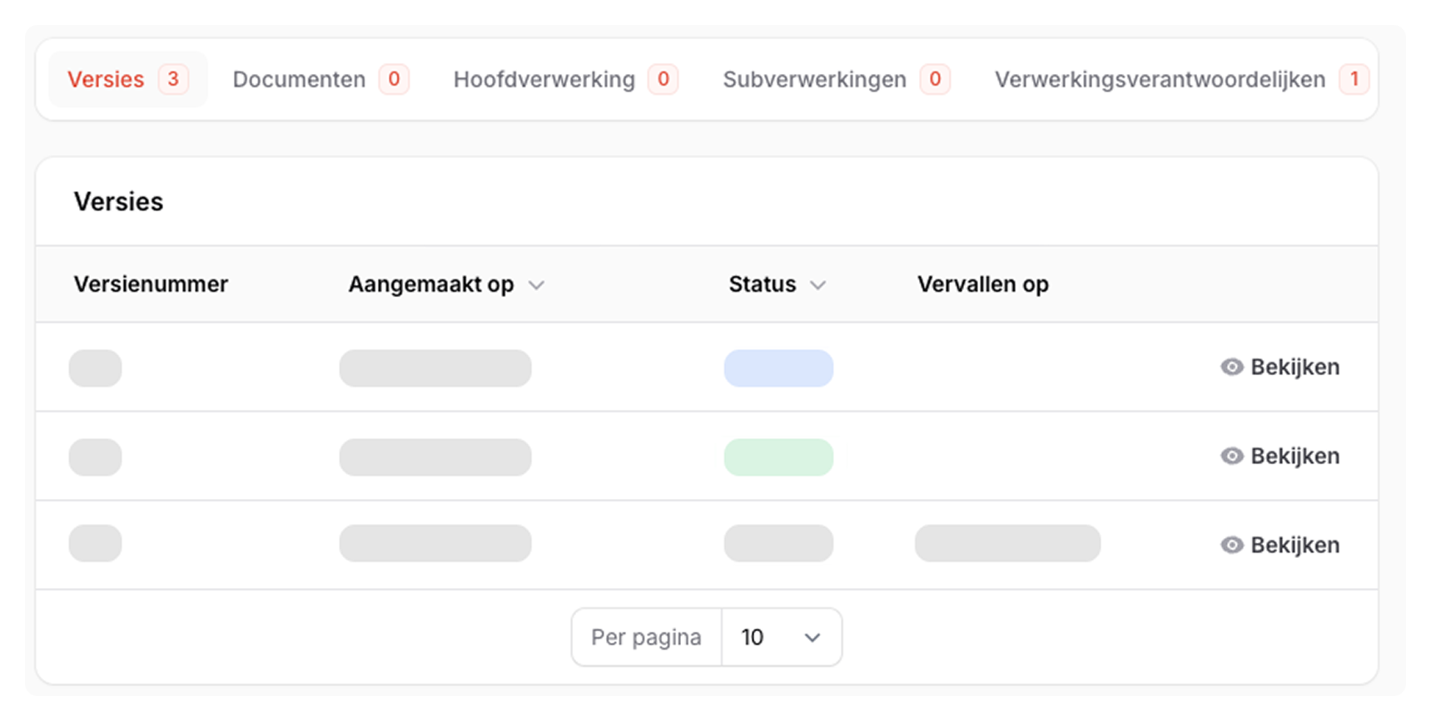Click the Vervallen op placeholder in third row
The image size is (1431, 721).
click(1007, 543)
